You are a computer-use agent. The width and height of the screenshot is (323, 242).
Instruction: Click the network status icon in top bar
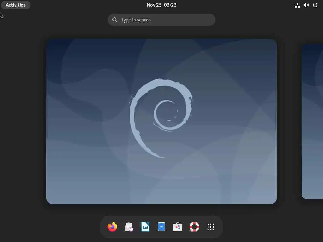297,5
